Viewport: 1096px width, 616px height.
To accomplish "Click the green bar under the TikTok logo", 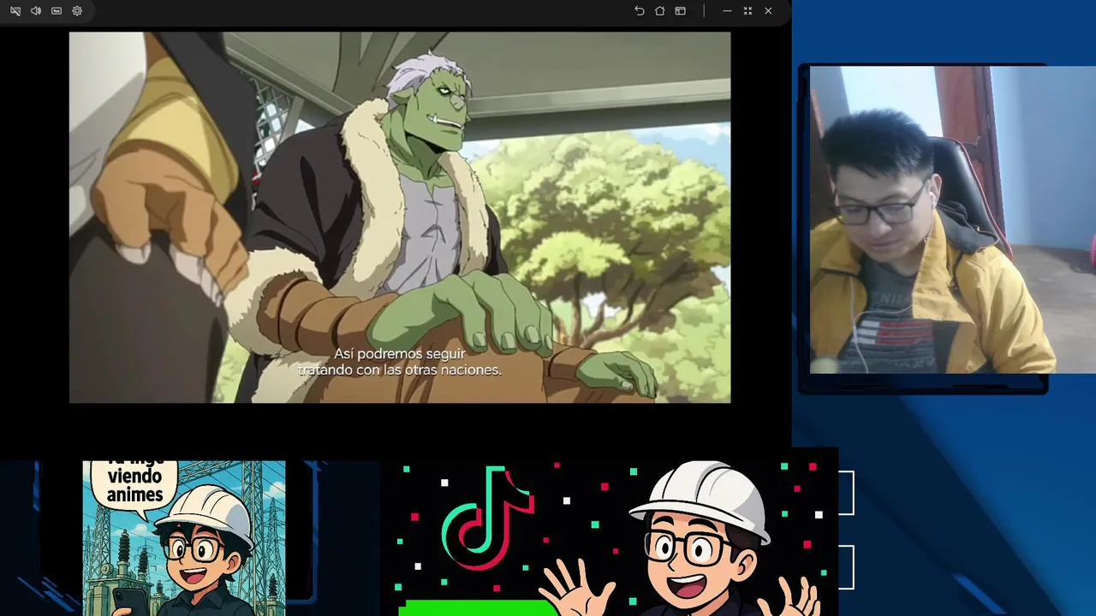I will point(478,607).
